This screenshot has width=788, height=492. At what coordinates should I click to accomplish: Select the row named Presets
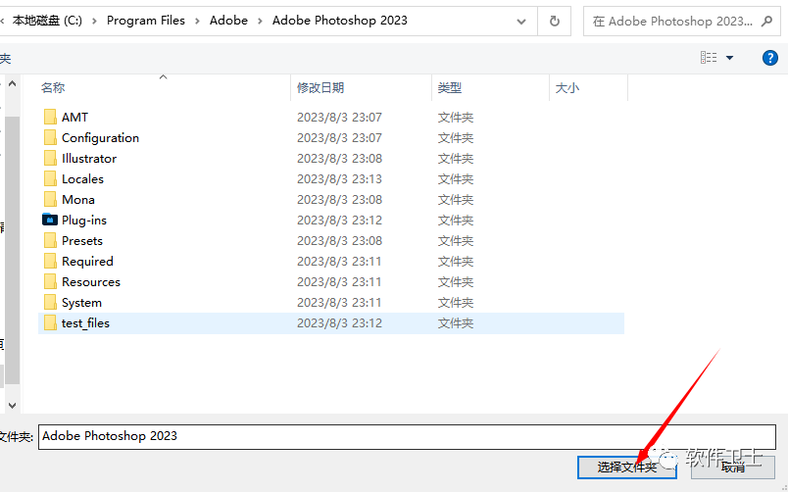(330, 241)
